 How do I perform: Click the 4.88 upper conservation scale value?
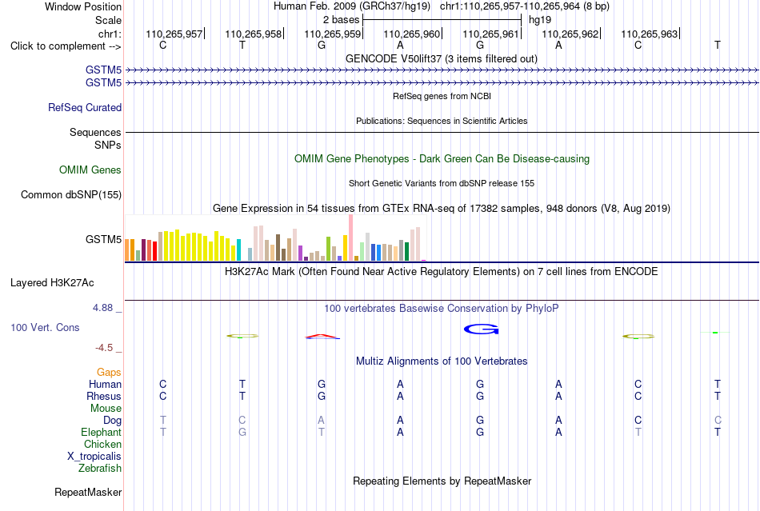(x=102, y=308)
